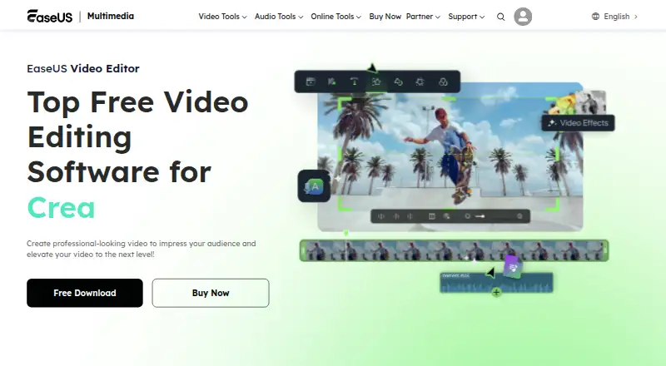
Task: Click the crop frame icon in preview bar
Action: click(x=431, y=216)
